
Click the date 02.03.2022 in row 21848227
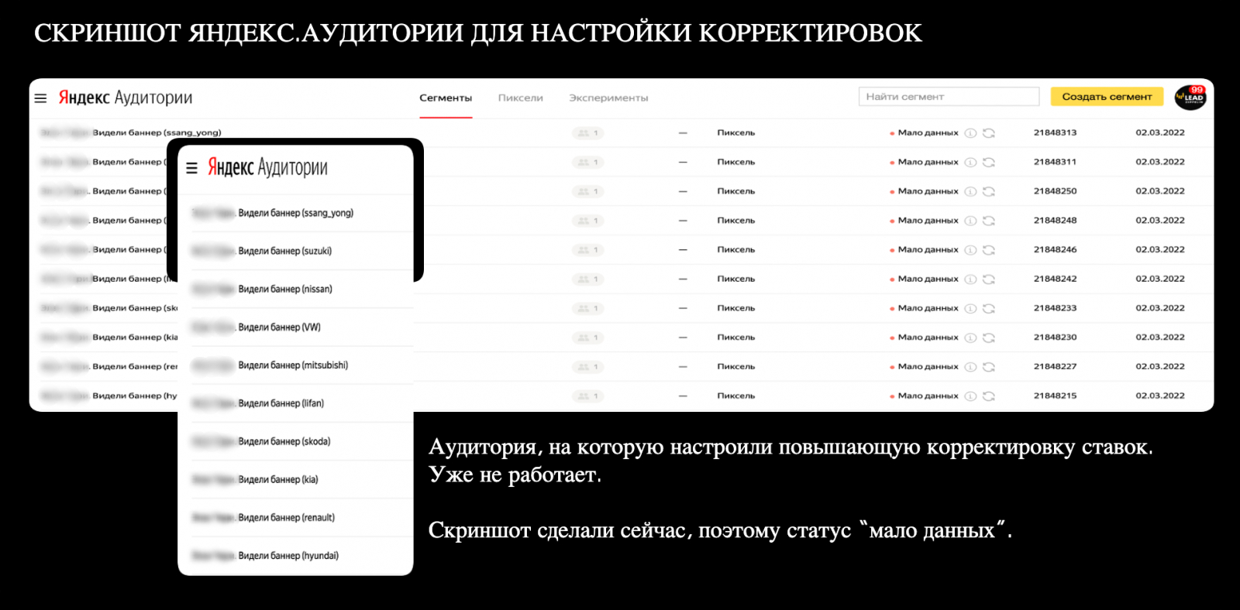tap(1160, 366)
